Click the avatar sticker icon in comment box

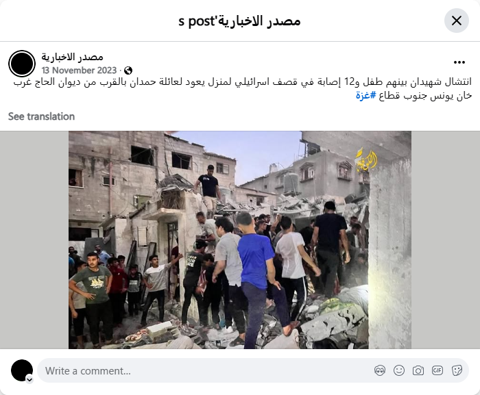(380, 370)
